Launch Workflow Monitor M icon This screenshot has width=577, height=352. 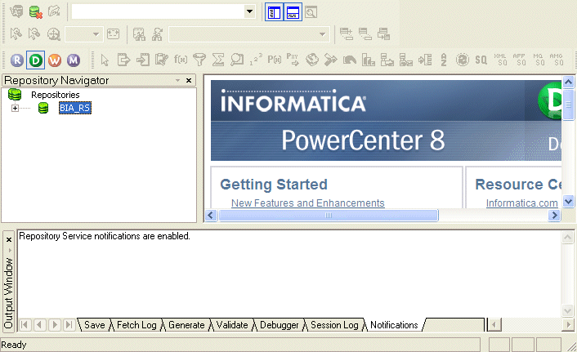point(74,60)
